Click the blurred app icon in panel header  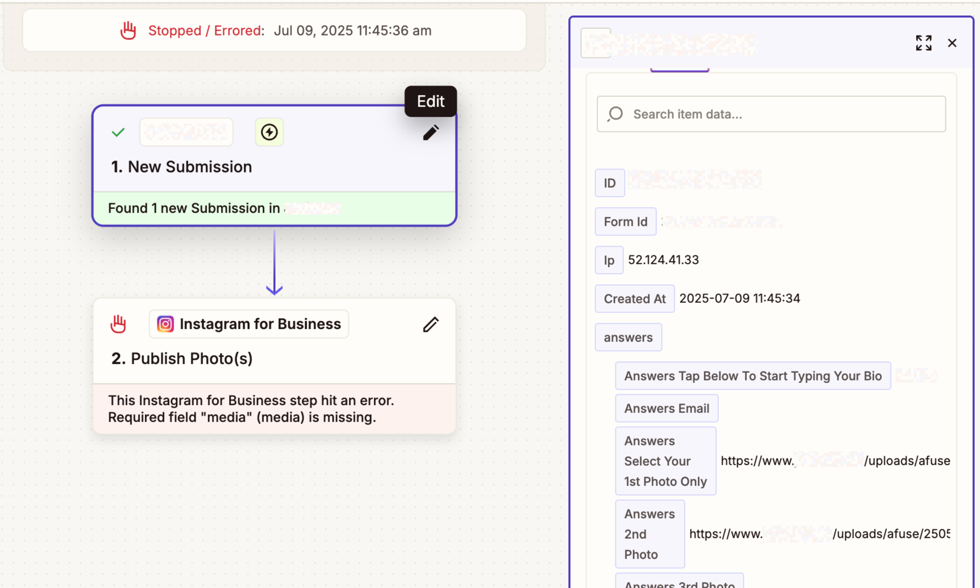(596, 43)
